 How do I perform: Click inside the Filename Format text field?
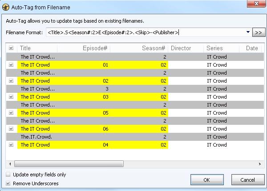pyautogui.click(x=147, y=32)
